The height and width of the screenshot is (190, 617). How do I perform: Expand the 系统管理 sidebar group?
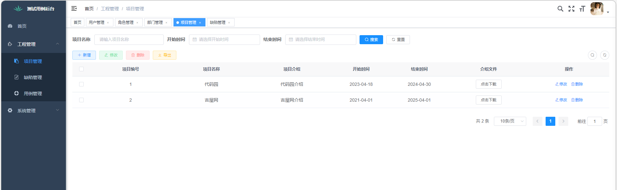pyautogui.click(x=34, y=111)
